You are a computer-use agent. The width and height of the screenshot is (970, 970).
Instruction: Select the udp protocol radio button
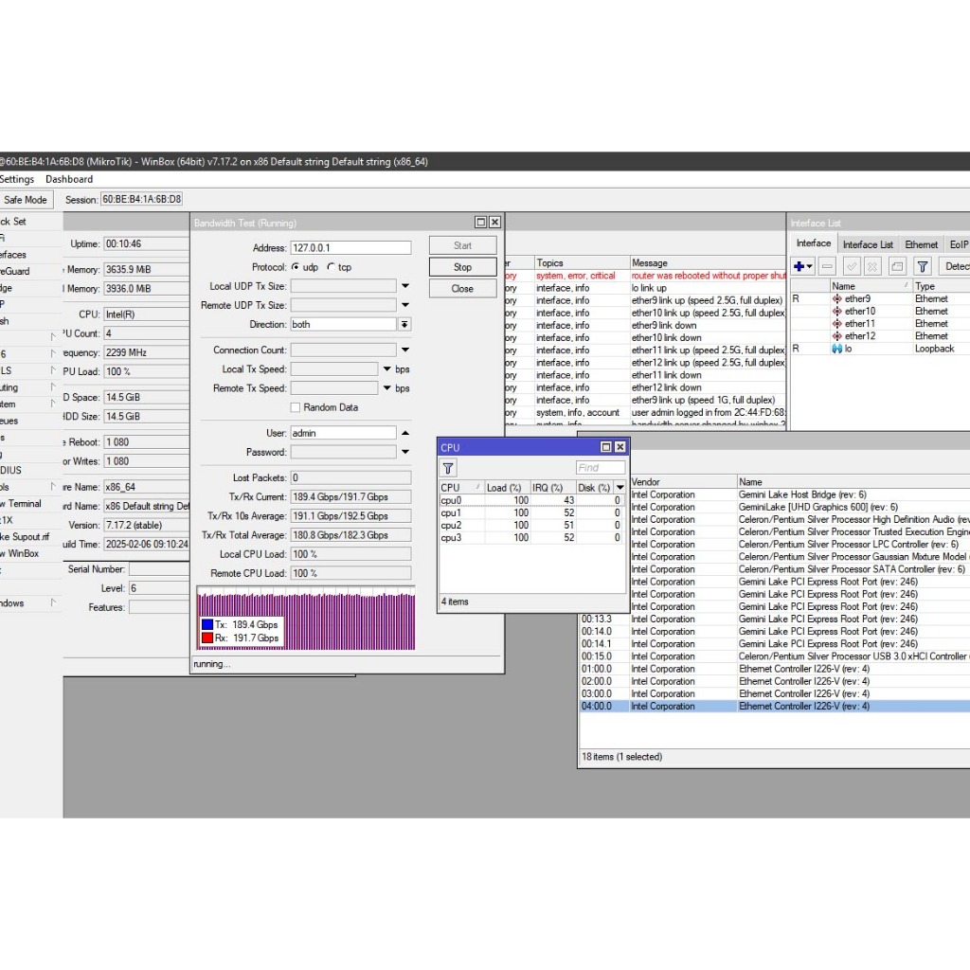[296, 267]
